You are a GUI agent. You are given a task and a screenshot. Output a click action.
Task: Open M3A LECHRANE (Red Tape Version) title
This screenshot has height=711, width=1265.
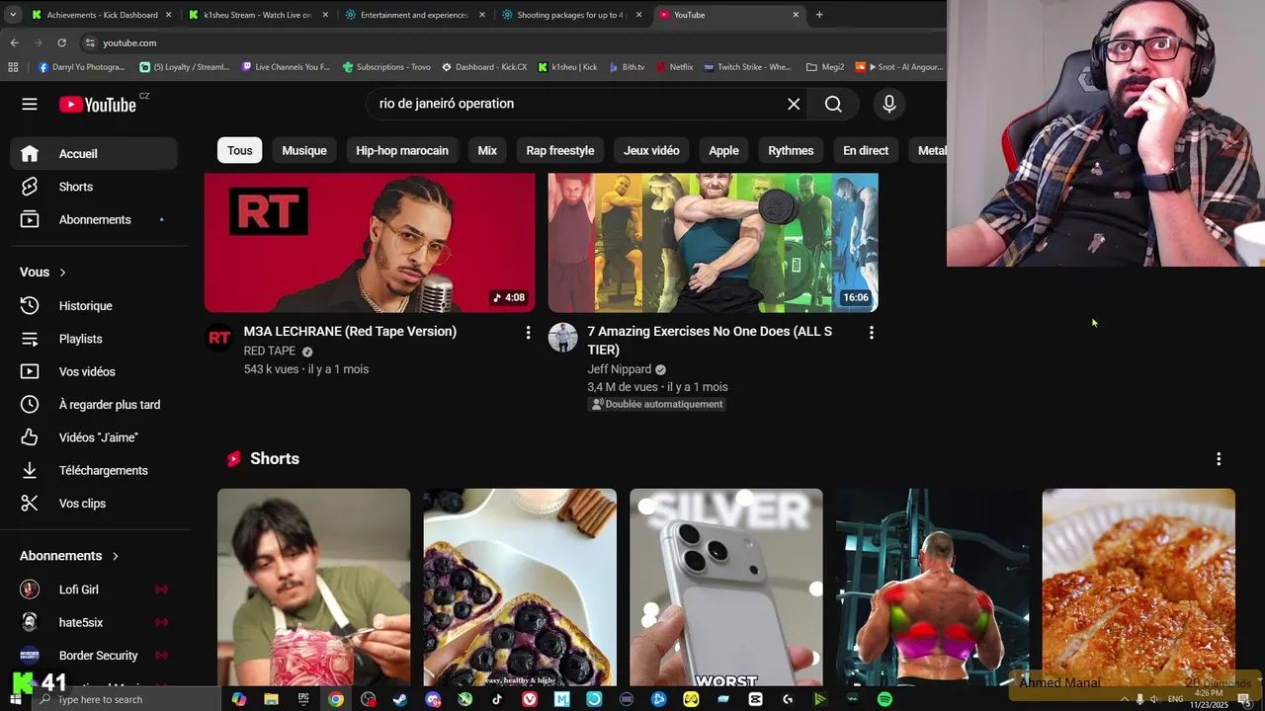(350, 332)
